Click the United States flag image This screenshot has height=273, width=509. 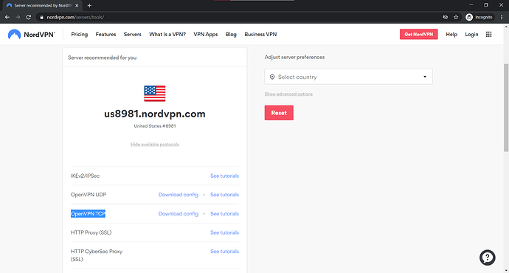(x=154, y=94)
